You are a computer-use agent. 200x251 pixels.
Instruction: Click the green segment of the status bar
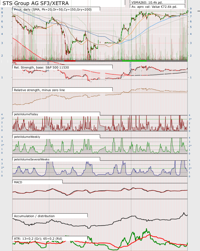tap(134, 61)
